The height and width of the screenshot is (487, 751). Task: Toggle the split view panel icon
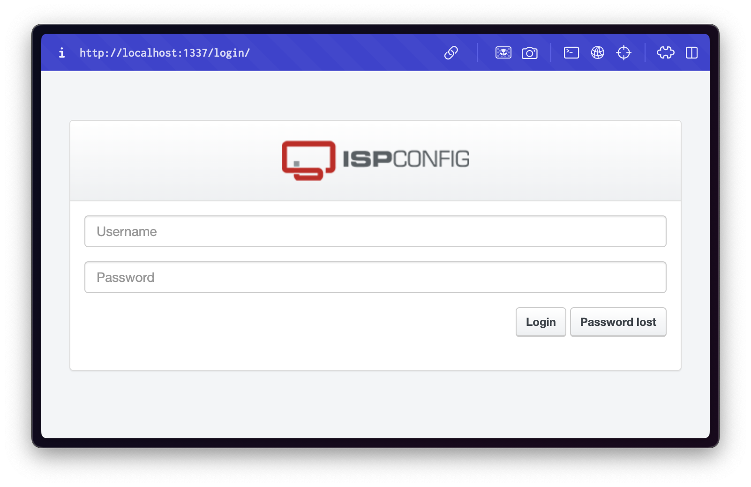[692, 53]
